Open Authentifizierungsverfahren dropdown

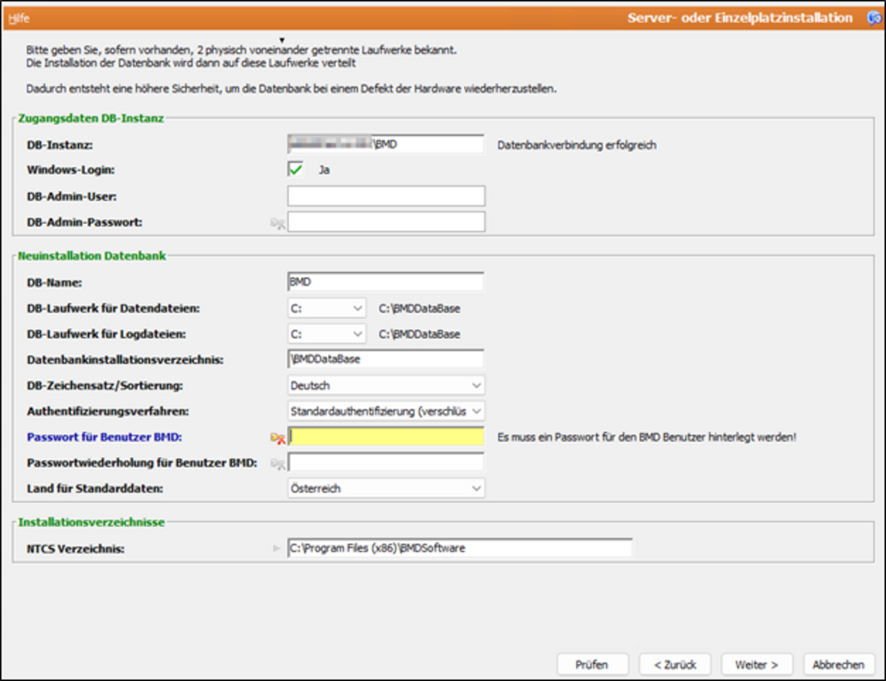coord(386,411)
